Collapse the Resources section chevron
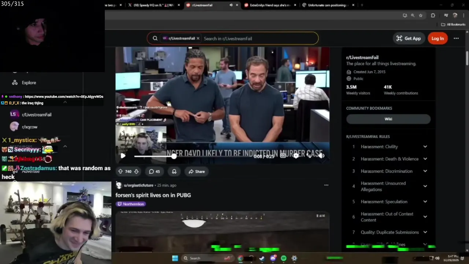Image resolution: width=469 pixels, height=264 pixels. pyautogui.click(x=65, y=147)
